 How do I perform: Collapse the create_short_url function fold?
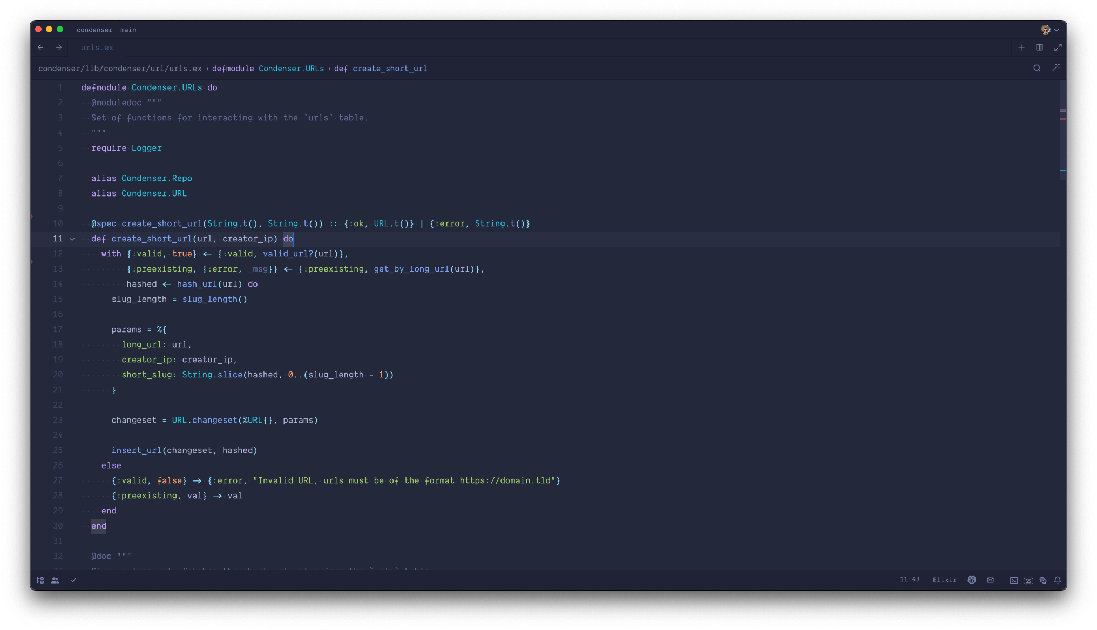[x=72, y=239]
